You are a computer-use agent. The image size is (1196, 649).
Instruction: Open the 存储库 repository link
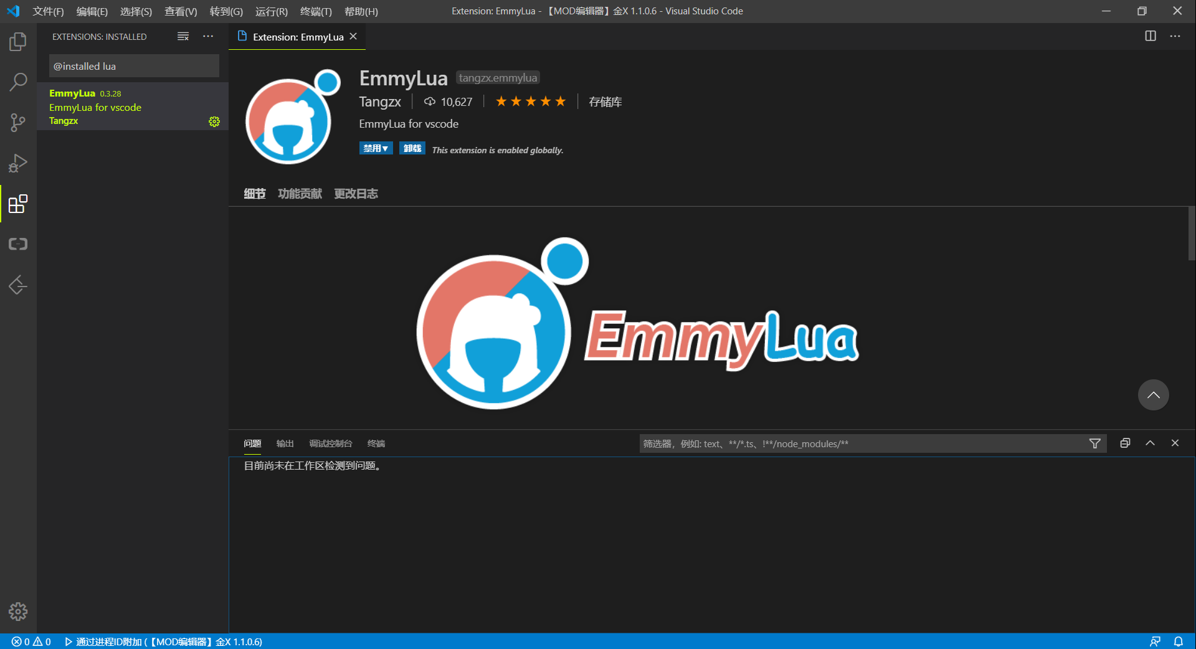(604, 102)
